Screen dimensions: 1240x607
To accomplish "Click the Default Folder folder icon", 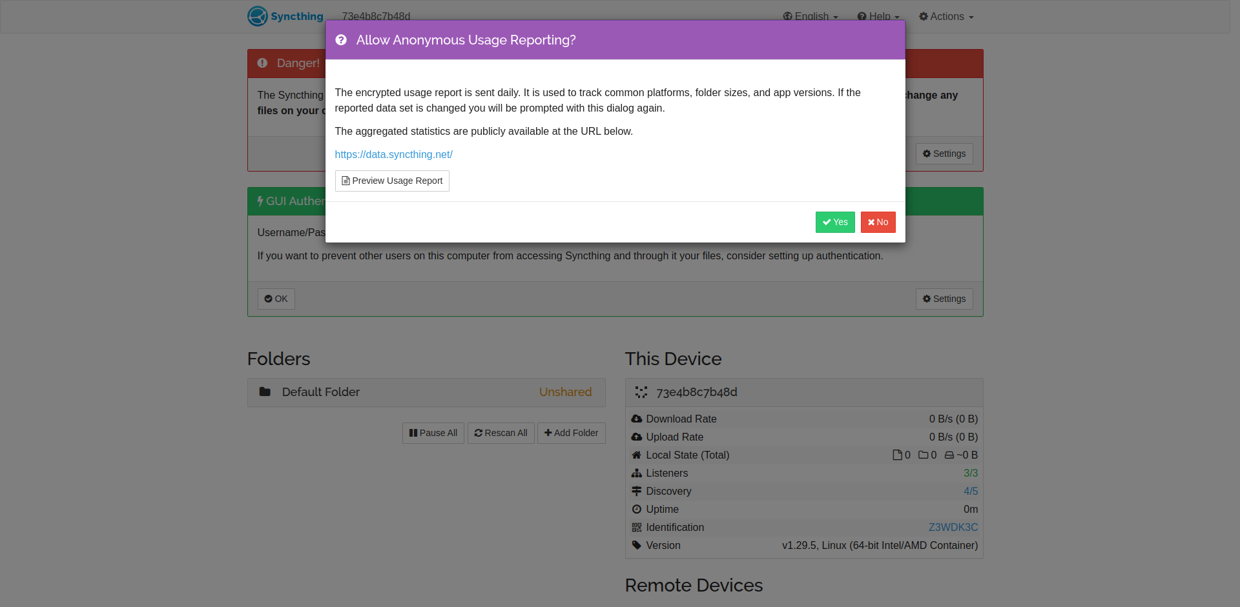I will click(265, 392).
